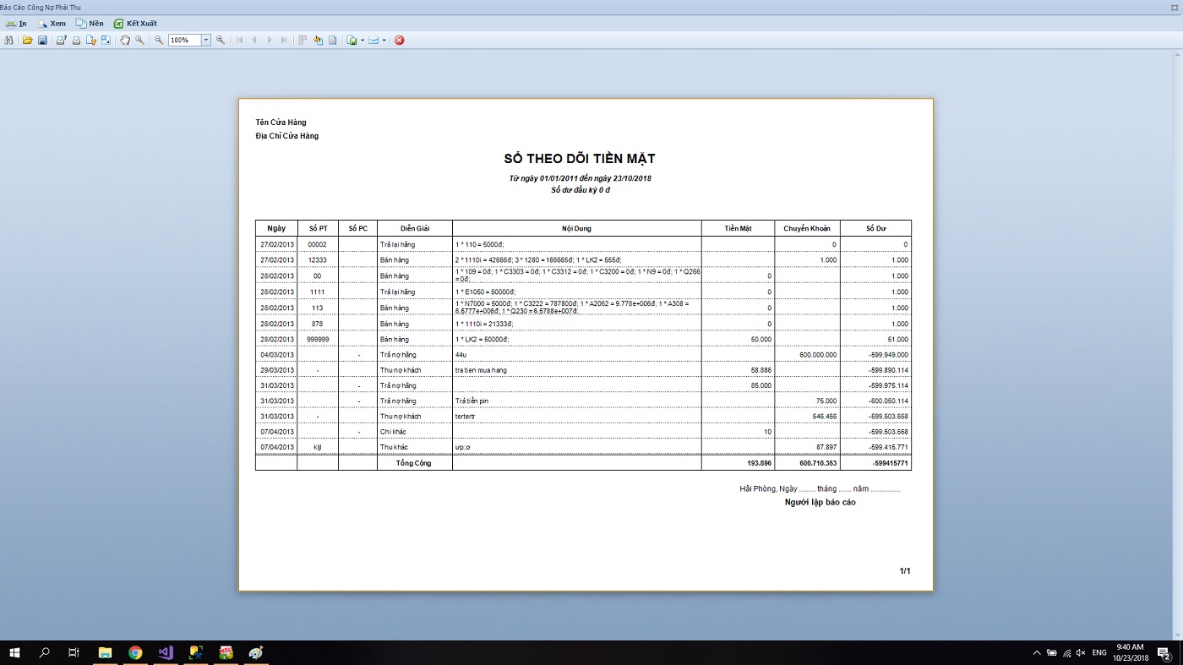Open a report file with folder icon
Image resolution: width=1183 pixels, height=665 pixels.
pos(28,40)
